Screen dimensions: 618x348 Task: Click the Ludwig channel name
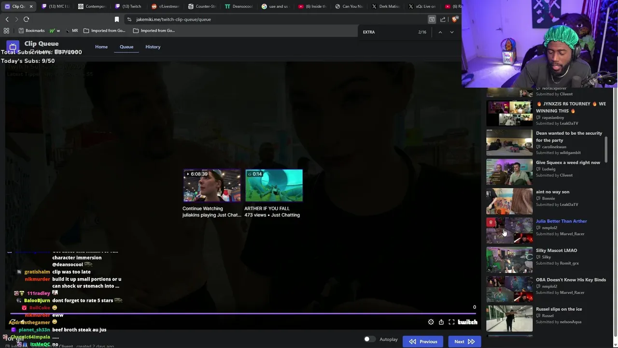click(x=548, y=169)
